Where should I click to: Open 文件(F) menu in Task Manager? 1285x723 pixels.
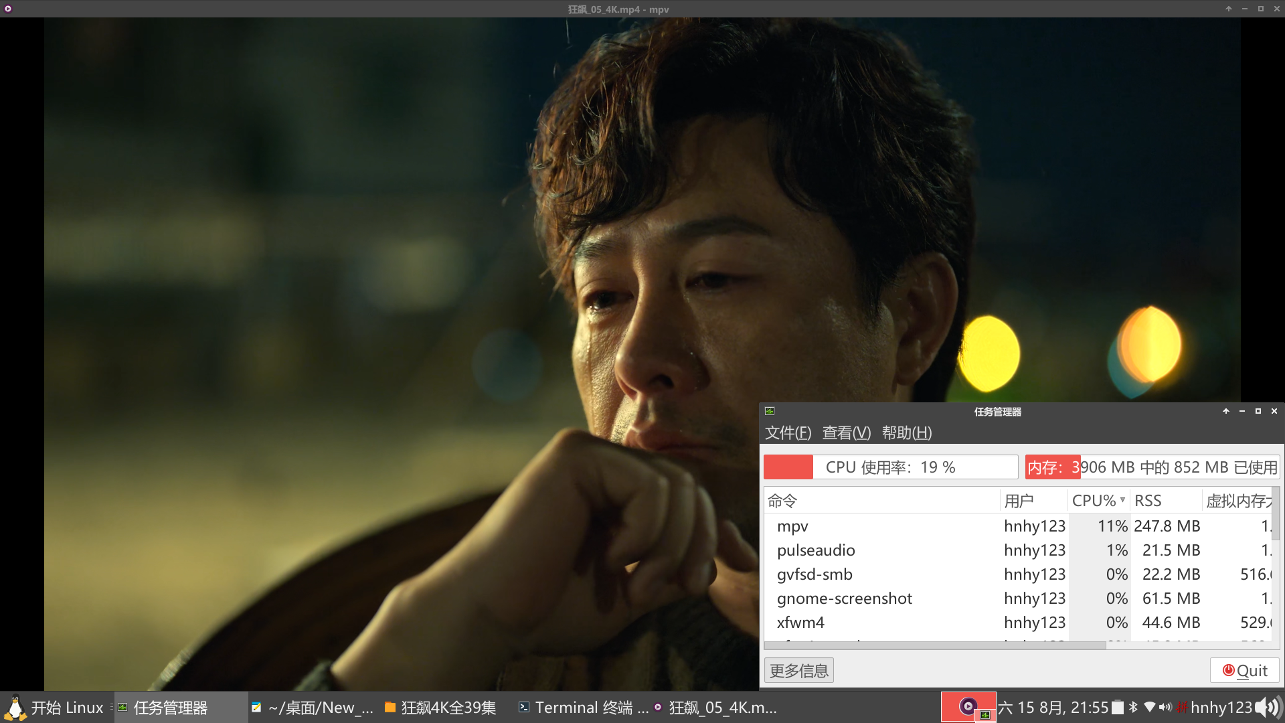pos(788,433)
